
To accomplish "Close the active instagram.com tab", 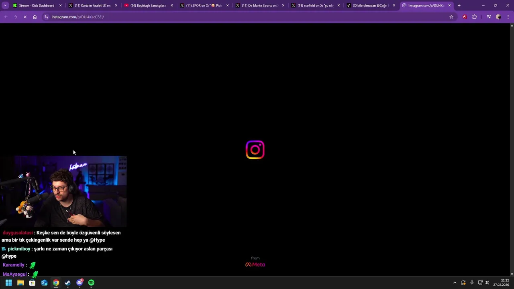I will point(449,6).
